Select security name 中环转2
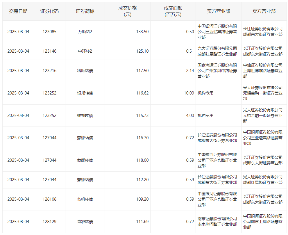 [x=85, y=51]
